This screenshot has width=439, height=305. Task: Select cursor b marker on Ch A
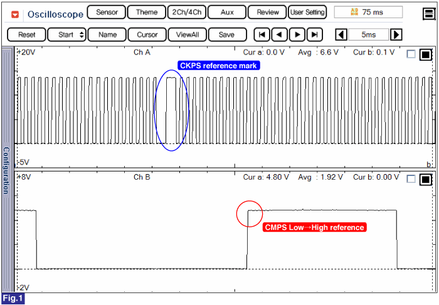(428, 164)
